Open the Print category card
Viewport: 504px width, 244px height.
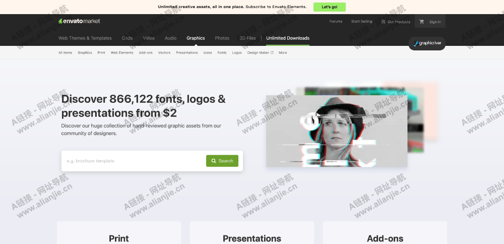pyautogui.click(x=119, y=233)
